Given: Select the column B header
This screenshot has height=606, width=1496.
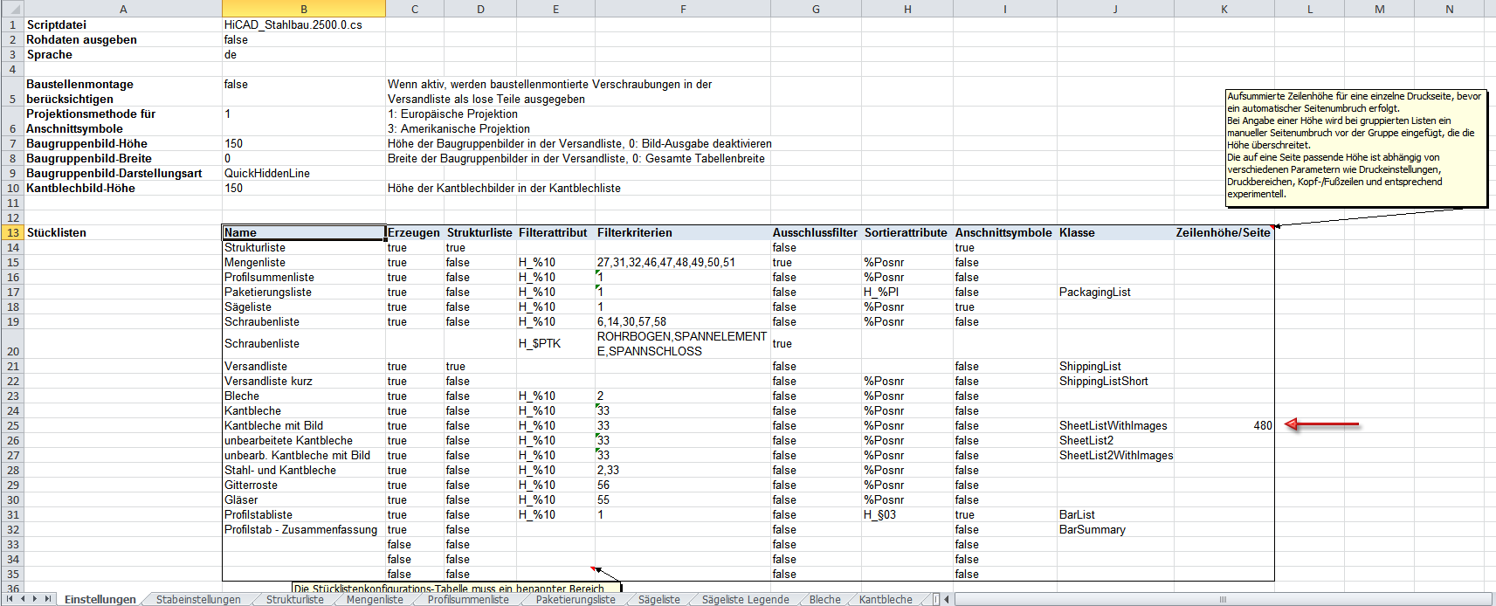Looking at the screenshot, I should (x=303, y=9).
